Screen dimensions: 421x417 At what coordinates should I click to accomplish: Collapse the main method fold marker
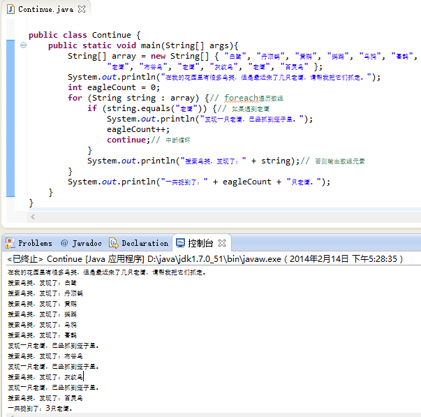(x=23, y=45)
